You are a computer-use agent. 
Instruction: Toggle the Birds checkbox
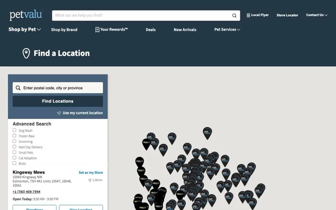(x=14, y=163)
